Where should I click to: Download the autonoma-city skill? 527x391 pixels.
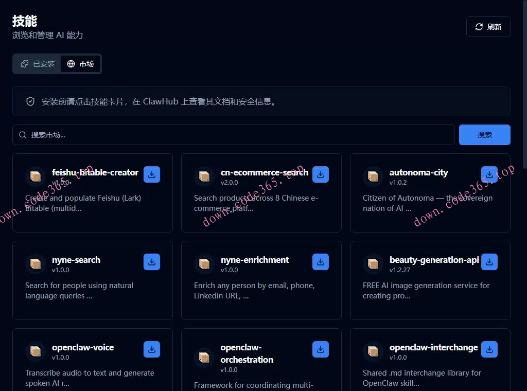pos(489,174)
